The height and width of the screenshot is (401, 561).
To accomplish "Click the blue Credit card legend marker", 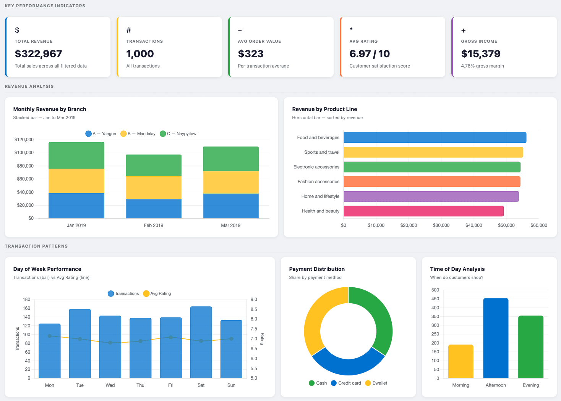I will tap(333, 383).
